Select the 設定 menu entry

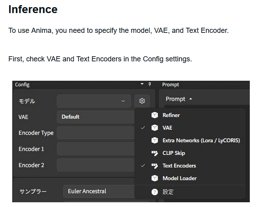190,192
